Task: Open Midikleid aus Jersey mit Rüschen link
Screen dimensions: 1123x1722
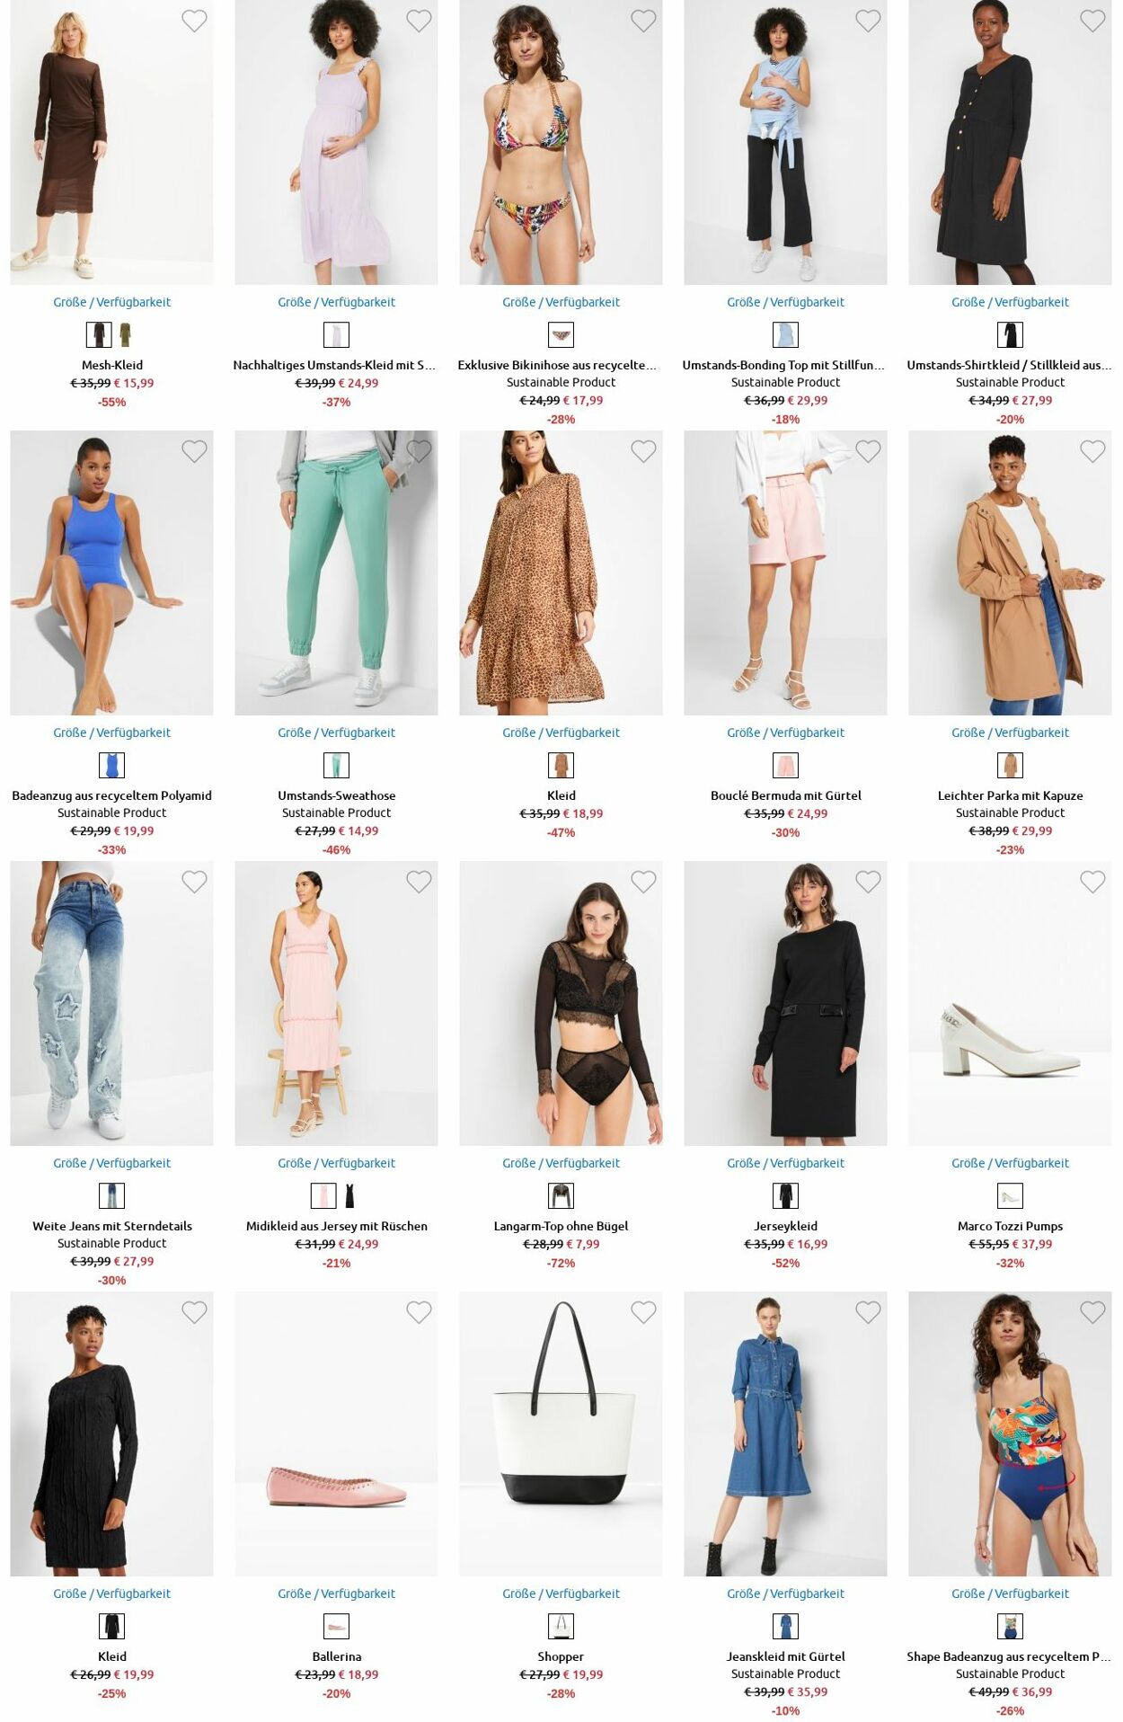Action: click(x=336, y=1226)
